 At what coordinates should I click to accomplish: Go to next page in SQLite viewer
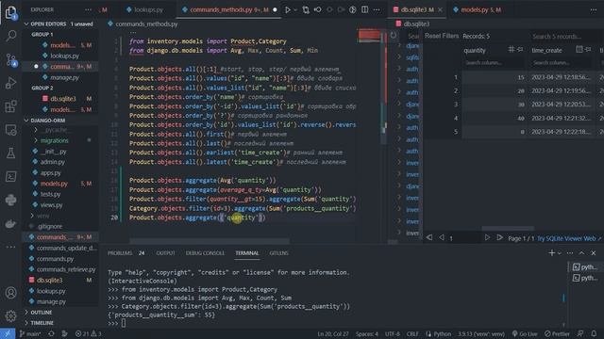tap(487, 237)
